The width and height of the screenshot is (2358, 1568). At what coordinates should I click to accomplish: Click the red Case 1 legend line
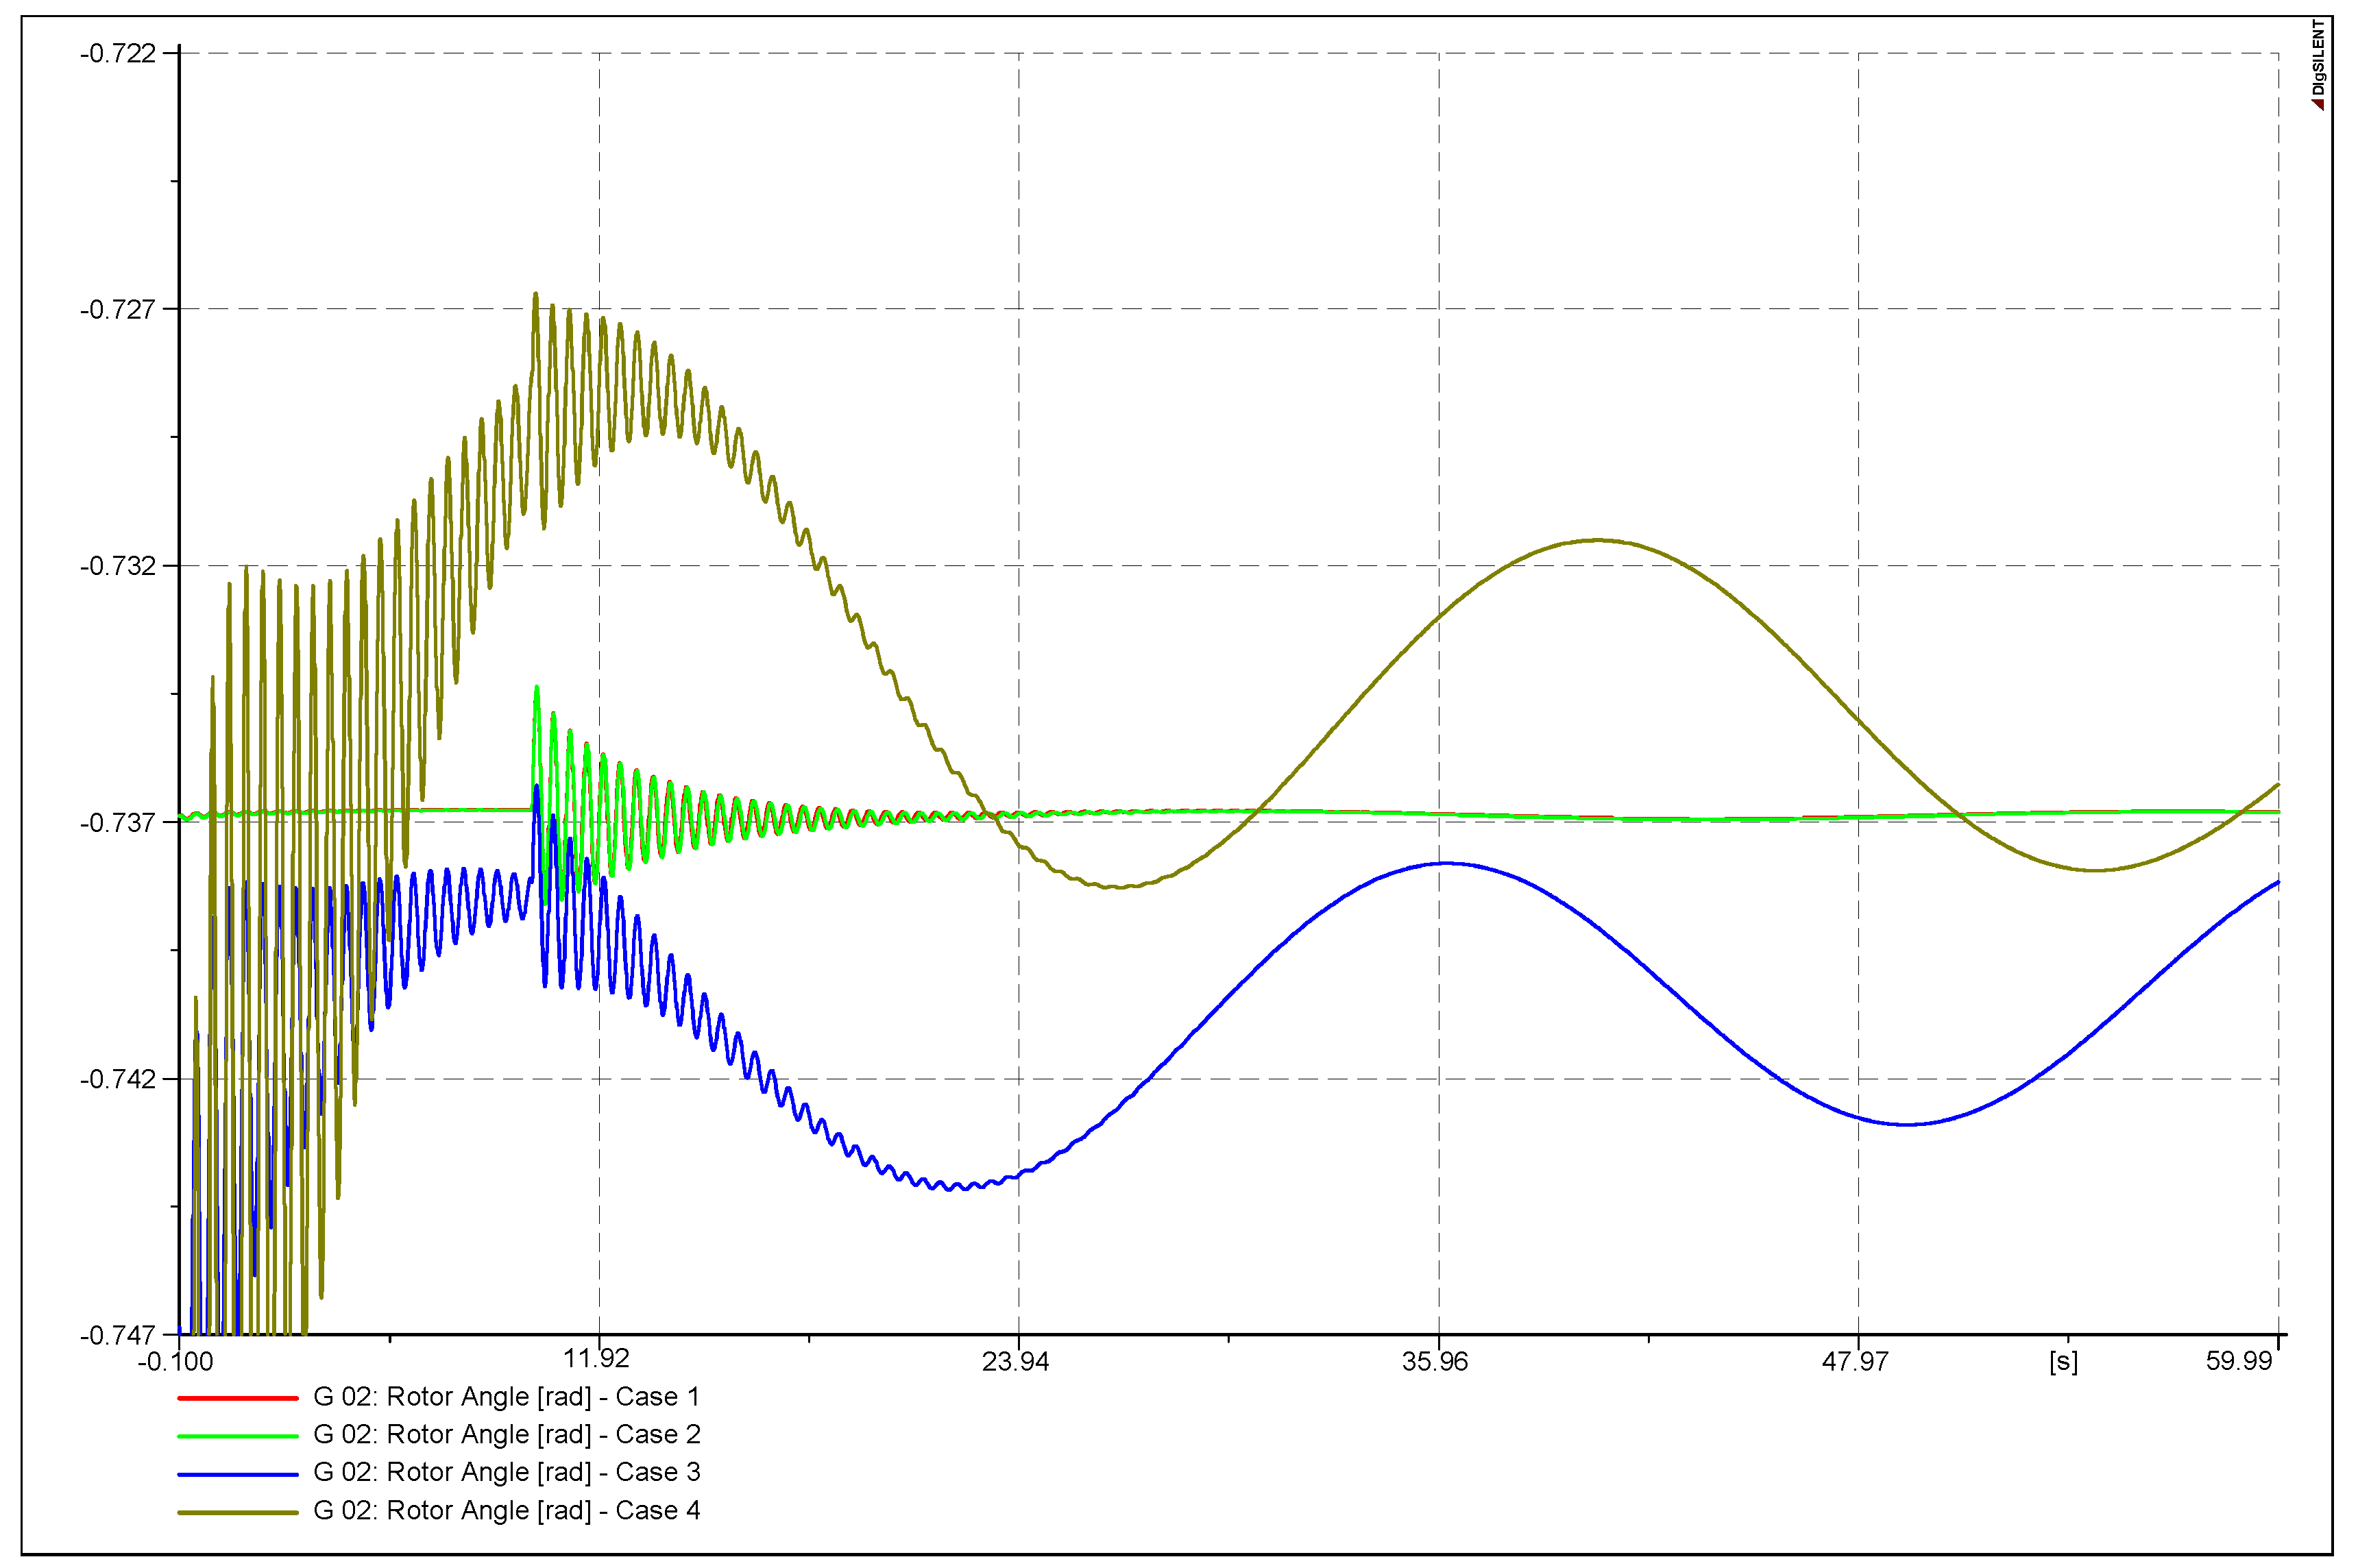pos(237,1398)
